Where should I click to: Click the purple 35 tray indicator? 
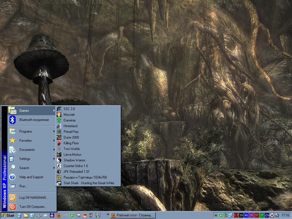[x=252, y=215]
